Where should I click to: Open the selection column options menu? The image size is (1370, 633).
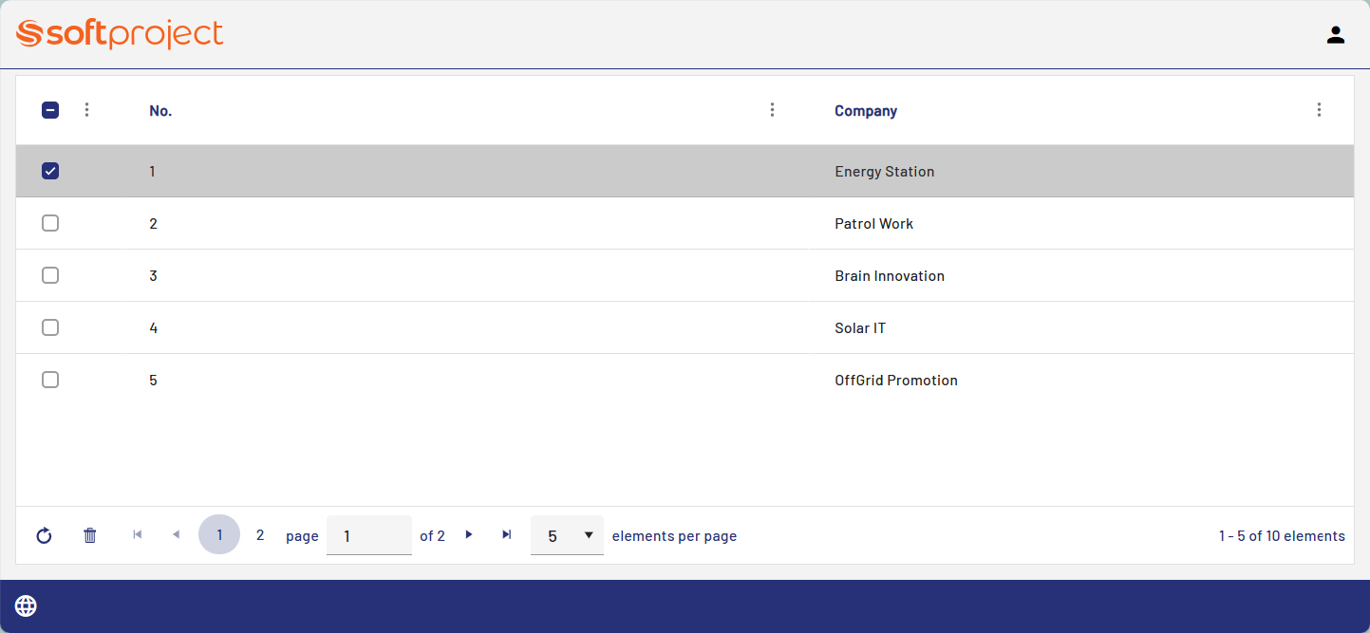coord(87,110)
